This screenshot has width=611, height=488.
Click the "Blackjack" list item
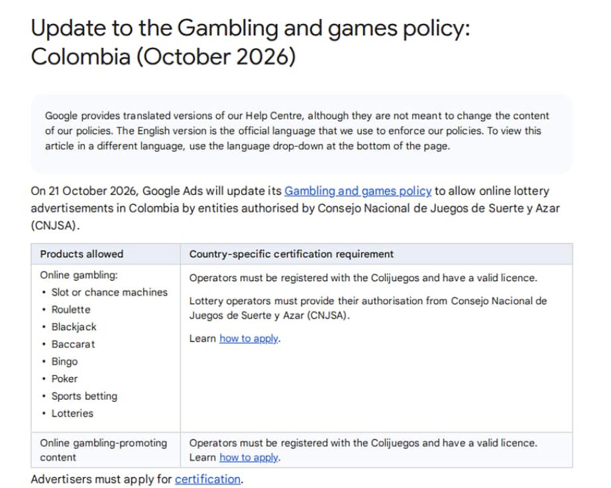click(74, 327)
